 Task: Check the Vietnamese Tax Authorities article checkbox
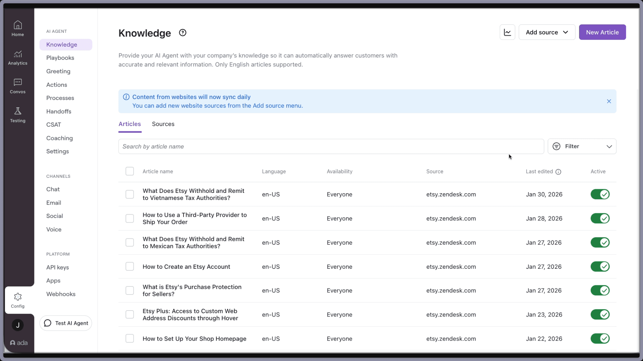pos(130,194)
